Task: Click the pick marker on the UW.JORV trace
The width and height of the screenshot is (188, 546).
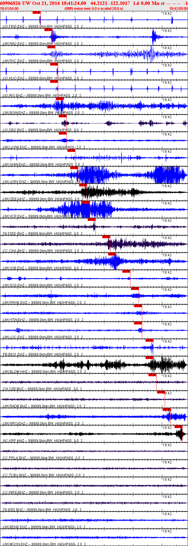Action: click(74, 168)
